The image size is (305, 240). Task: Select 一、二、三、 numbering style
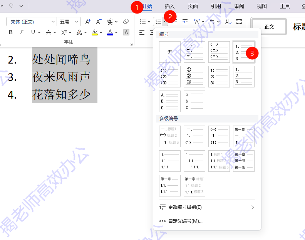click(x=194, y=52)
